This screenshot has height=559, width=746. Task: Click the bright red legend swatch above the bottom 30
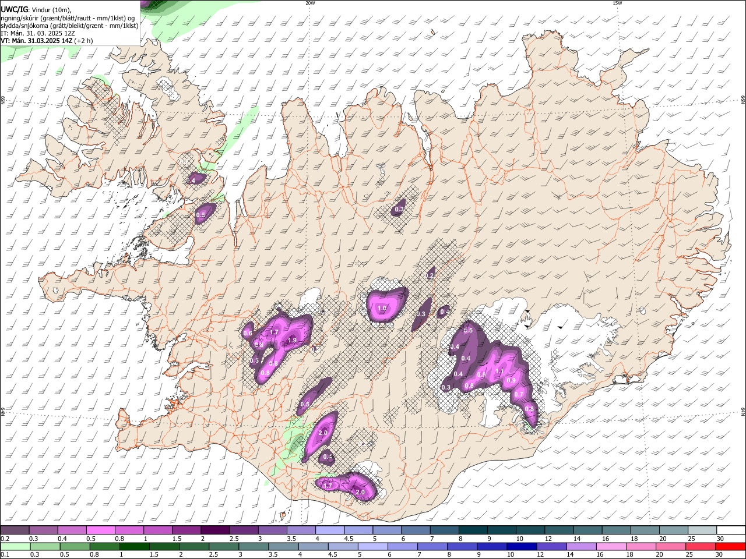(x=730, y=547)
